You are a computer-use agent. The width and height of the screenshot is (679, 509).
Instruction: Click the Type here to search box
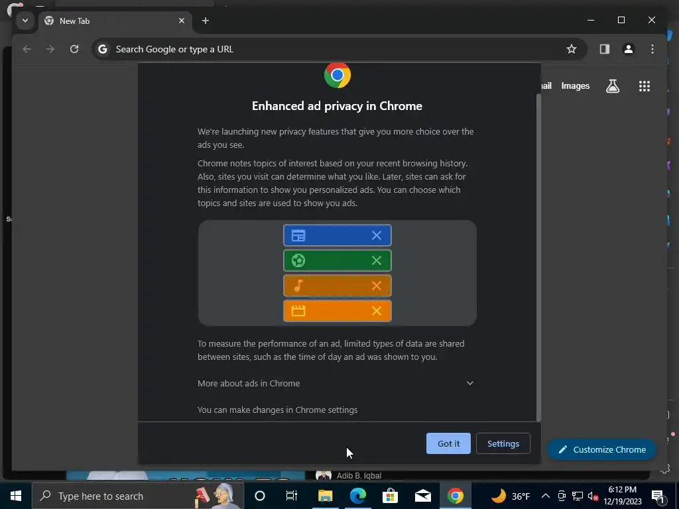point(138,496)
